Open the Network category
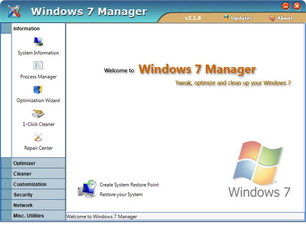 coord(33,205)
